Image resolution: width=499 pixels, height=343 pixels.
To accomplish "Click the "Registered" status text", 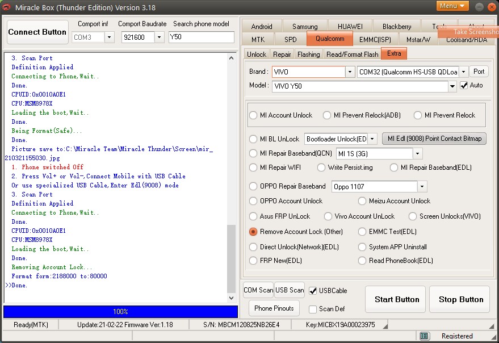I will 457,336.
